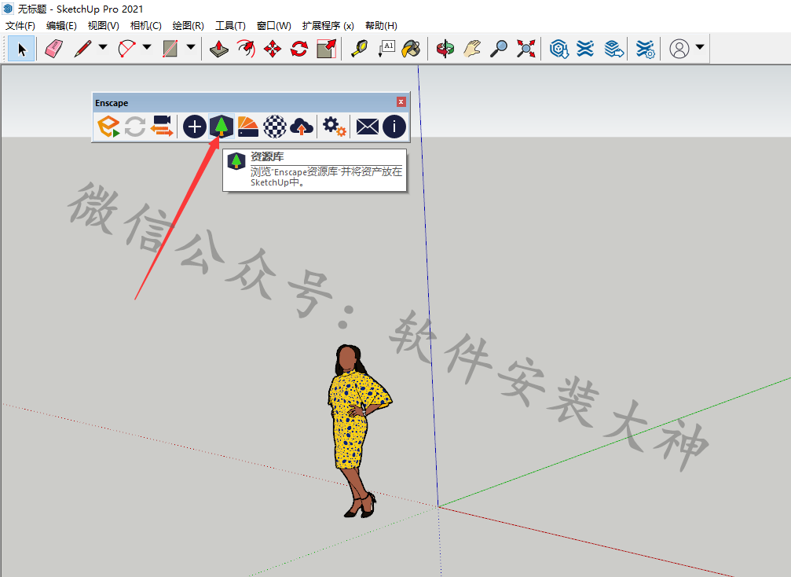Click the Enscape feedback envelope icon
Image resolution: width=791 pixels, height=577 pixels.
368,127
